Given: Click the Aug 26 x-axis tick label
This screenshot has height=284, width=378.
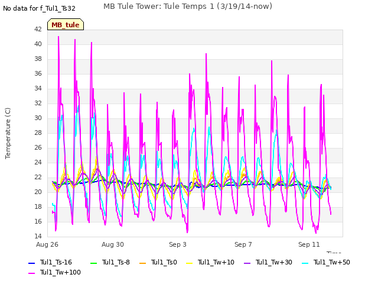Looking at the screenshot, I should 47,244.
